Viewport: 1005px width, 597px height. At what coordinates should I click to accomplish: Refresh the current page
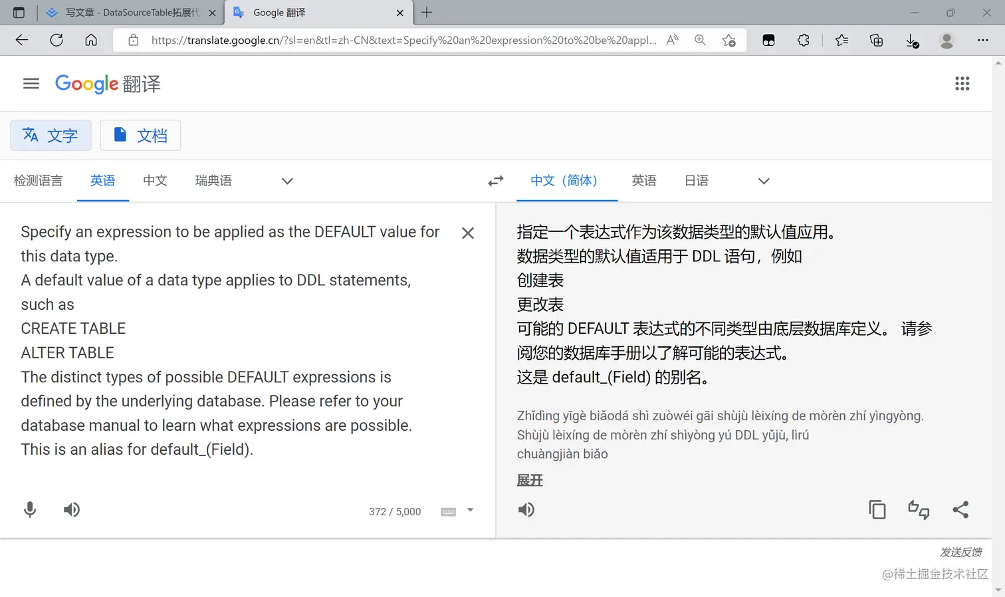(56, 40)
